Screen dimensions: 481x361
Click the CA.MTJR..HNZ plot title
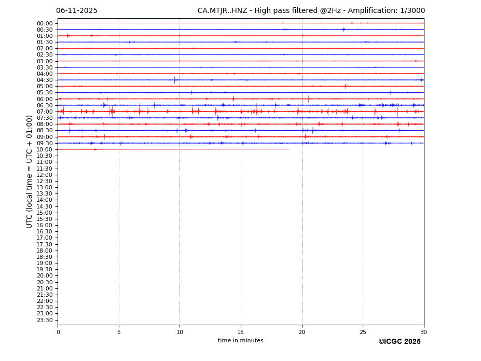pyautogui.click(x=311, y=11)
